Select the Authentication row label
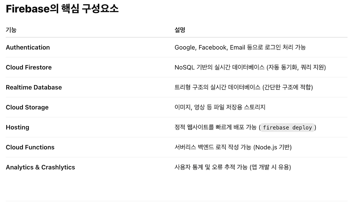The width and height of the screenshot is (363, 206). click(28, 47)
